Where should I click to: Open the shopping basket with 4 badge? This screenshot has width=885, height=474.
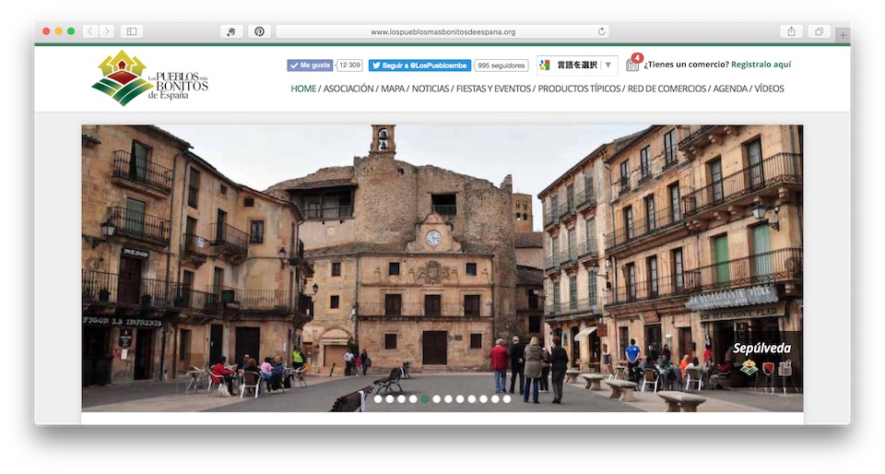632,65
